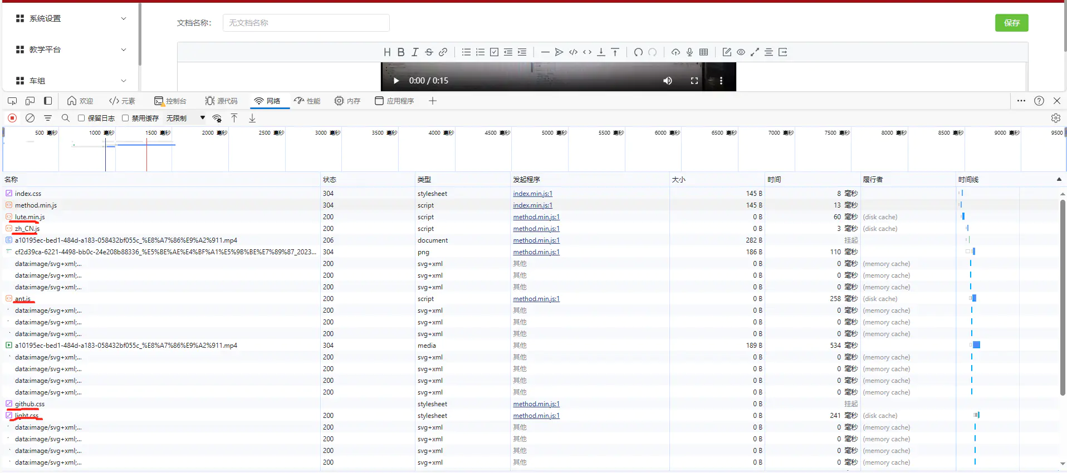Screen dimensions: 1067x473
Task: Open index.min.js:1 initiator link for index.css
Action: pyautogui.click(x=532, y=194)
